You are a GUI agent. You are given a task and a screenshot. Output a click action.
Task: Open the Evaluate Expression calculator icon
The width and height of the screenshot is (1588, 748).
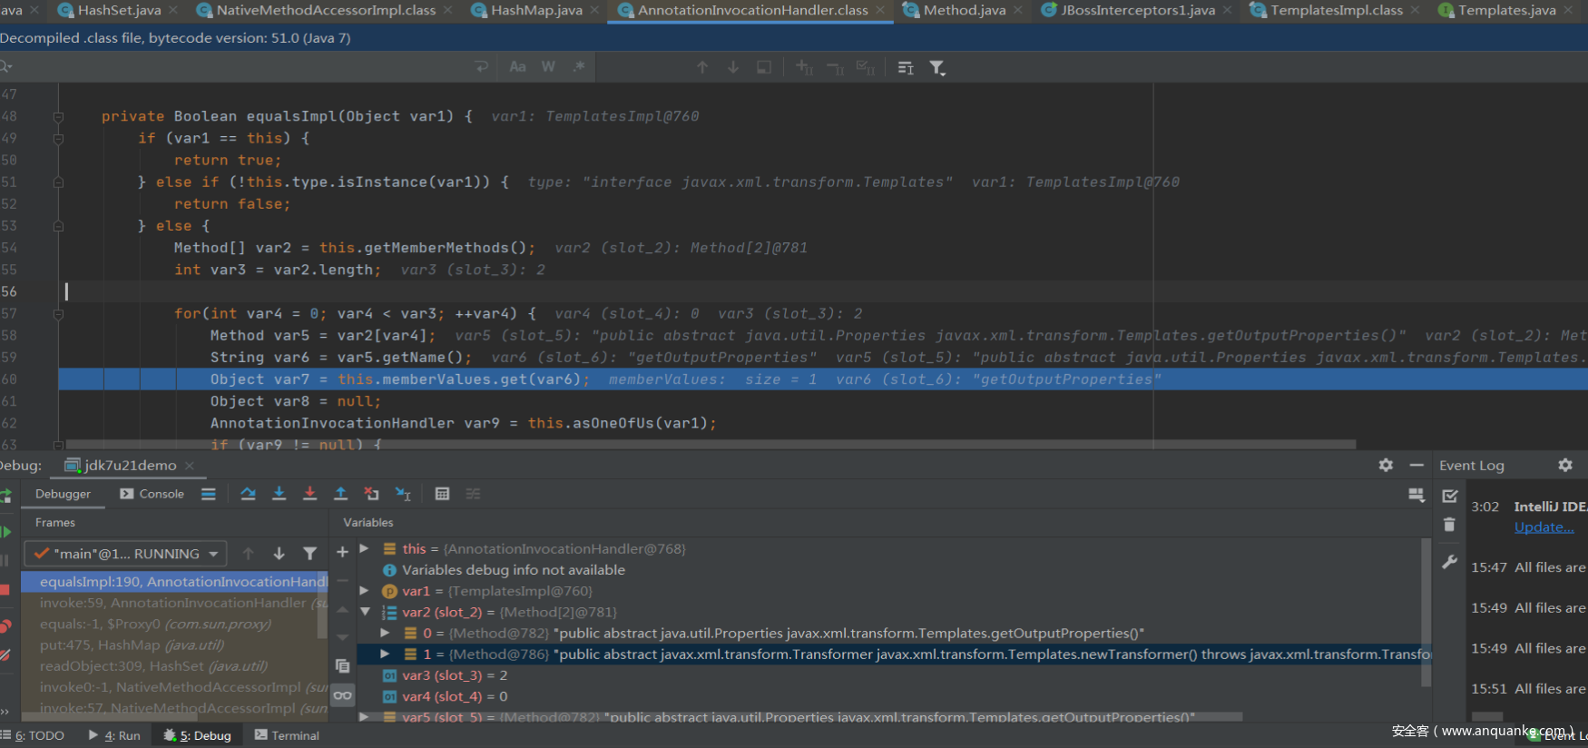[x=442, y=494]
